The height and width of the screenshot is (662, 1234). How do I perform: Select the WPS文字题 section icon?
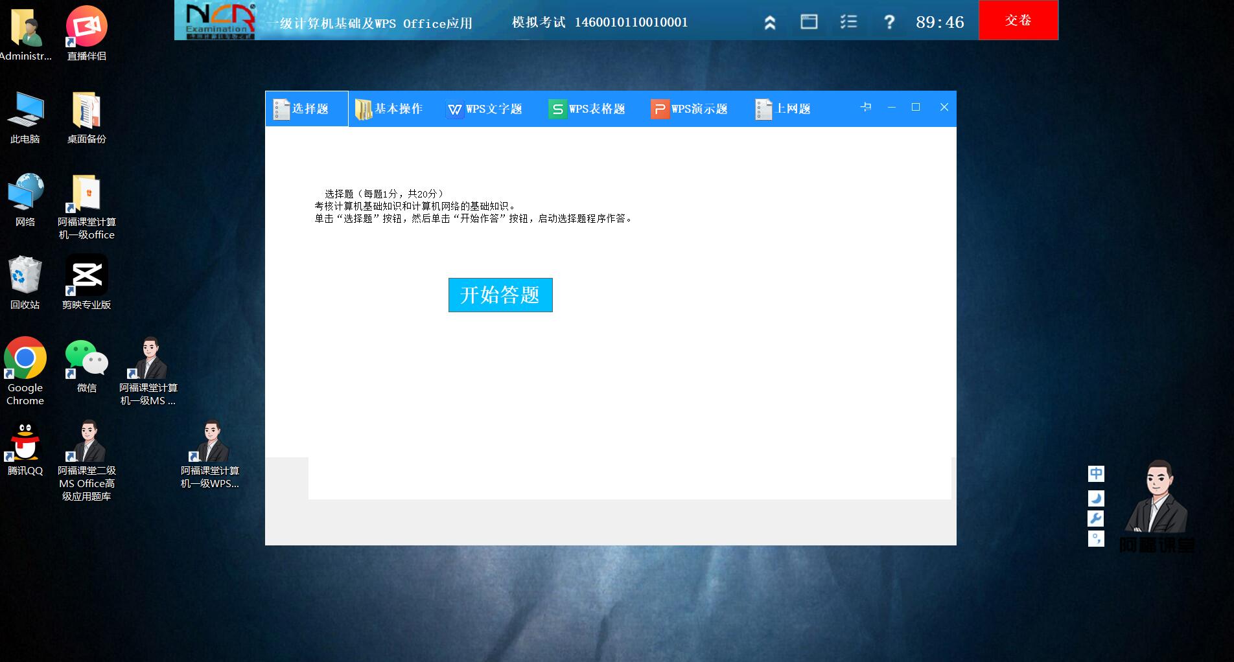point(454,109)
